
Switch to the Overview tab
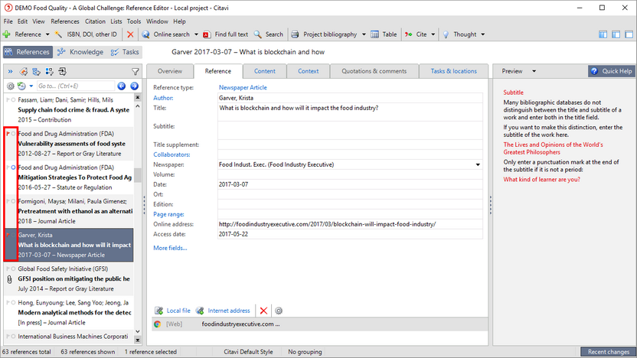tap(170, 71)
